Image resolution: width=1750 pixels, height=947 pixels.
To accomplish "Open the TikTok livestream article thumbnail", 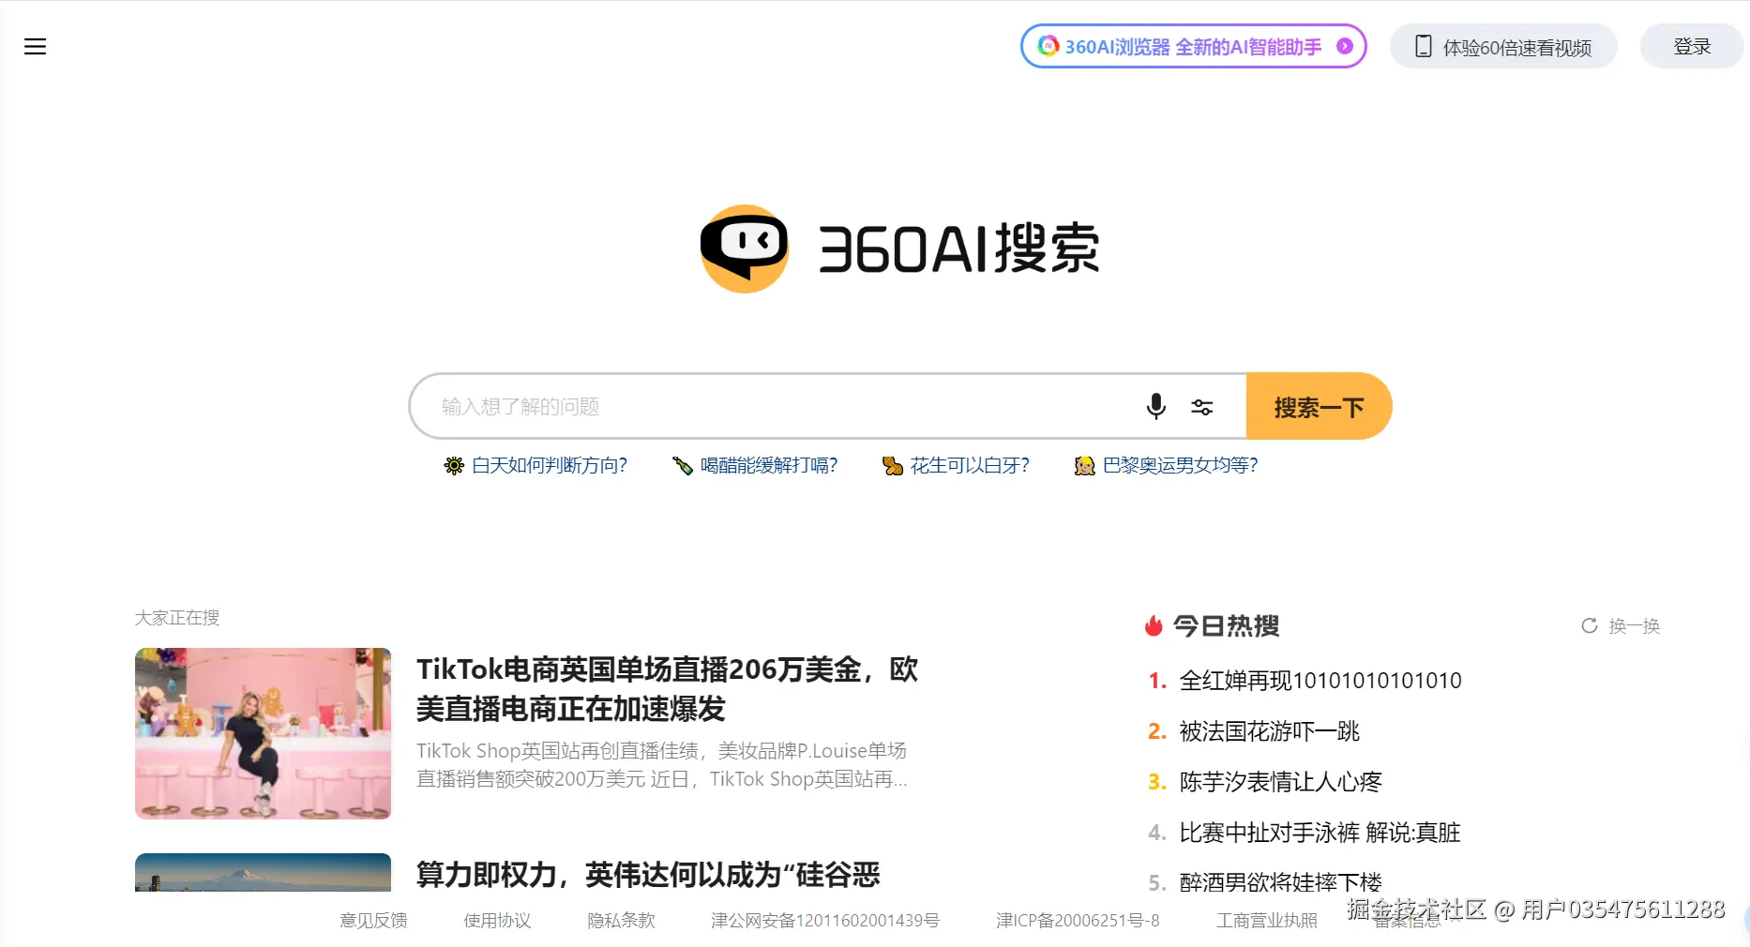I will [x=263, y=733].
